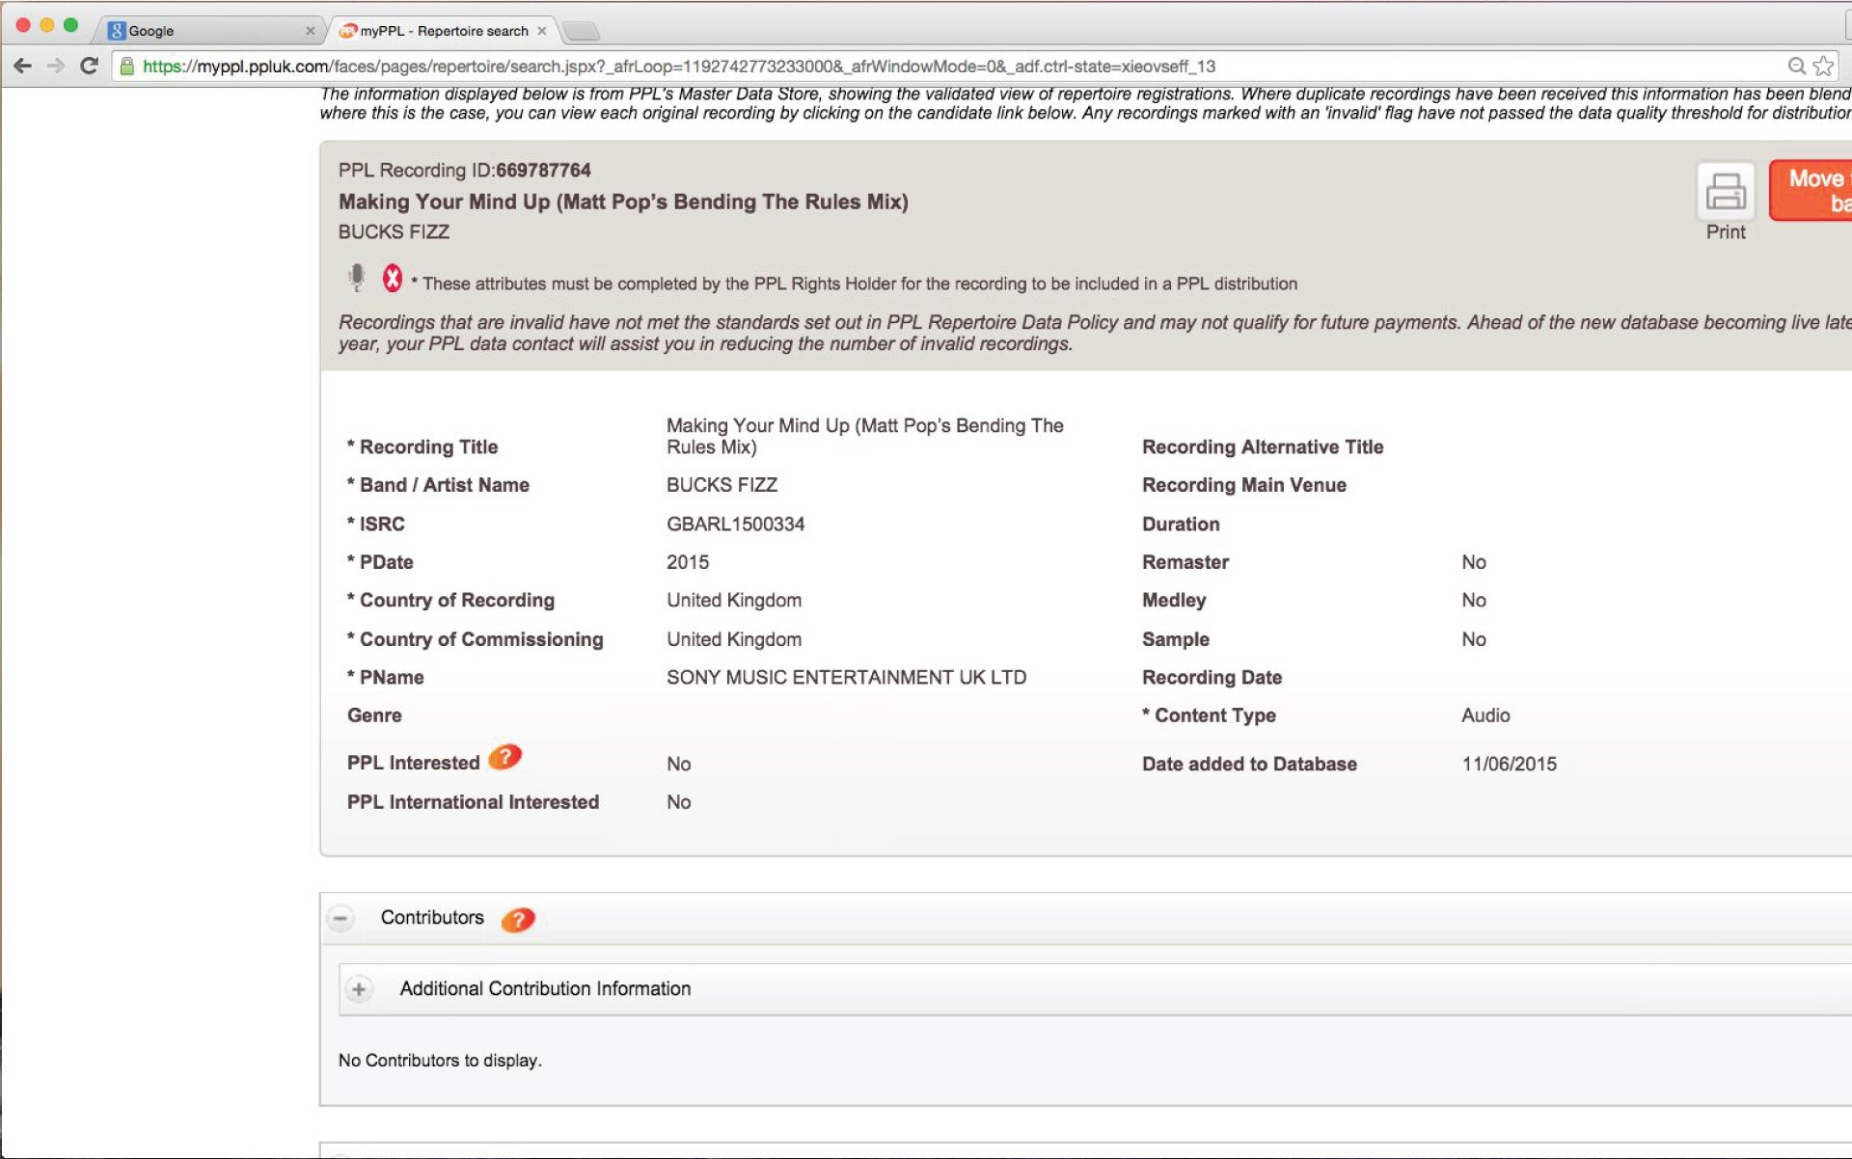Click PPL International Interested value No
Image resolution: width=1852 pixels, height=1159 pixels.
679,802
